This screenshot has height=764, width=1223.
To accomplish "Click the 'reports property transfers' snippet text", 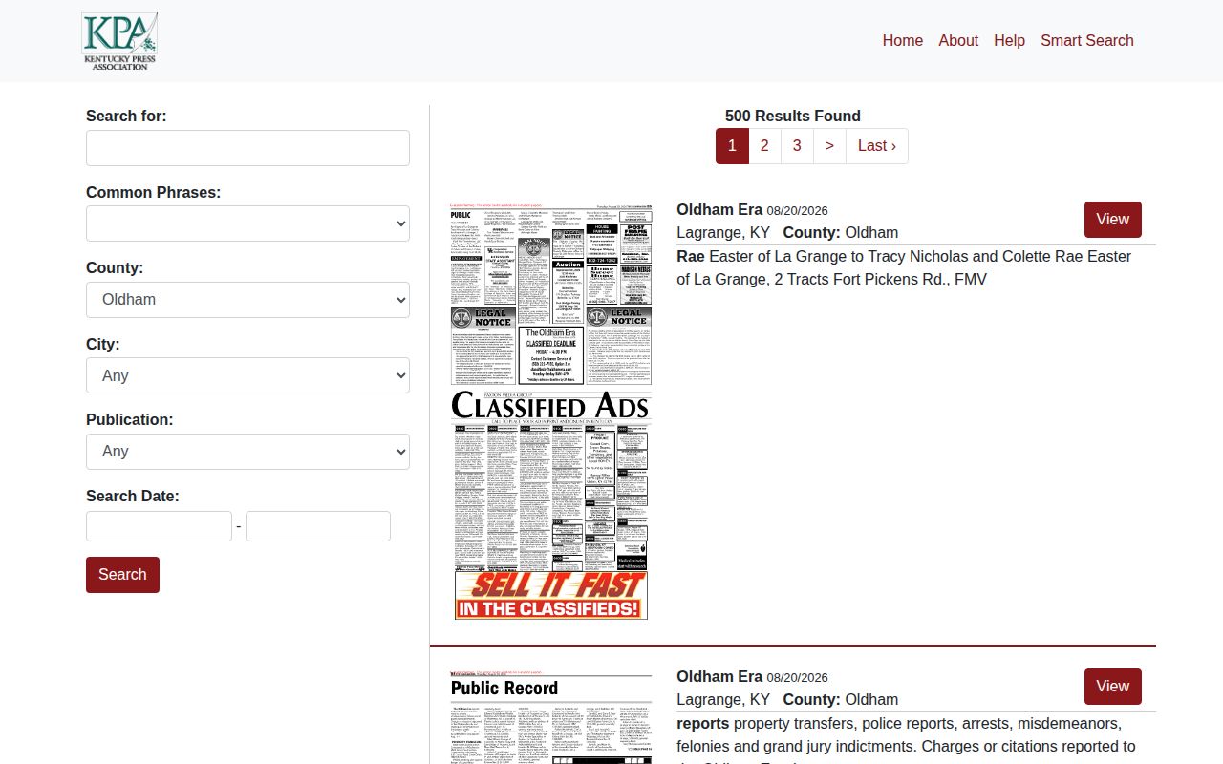I will click(x=906, y=739).
